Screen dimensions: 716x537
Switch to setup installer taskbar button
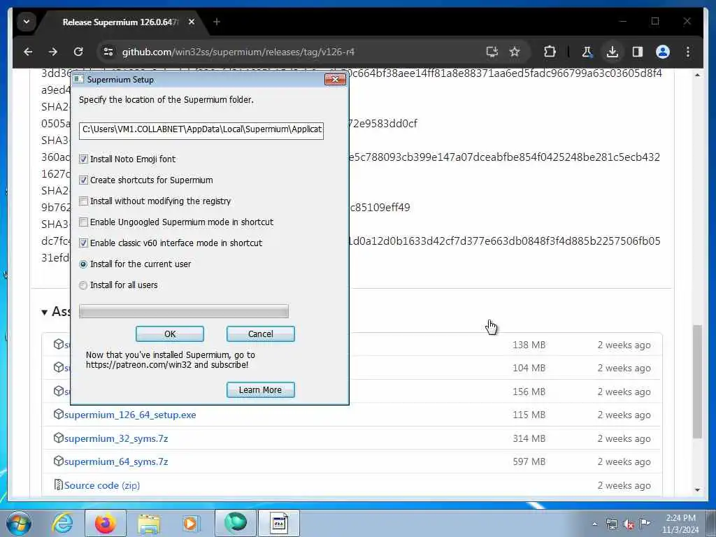279,523
